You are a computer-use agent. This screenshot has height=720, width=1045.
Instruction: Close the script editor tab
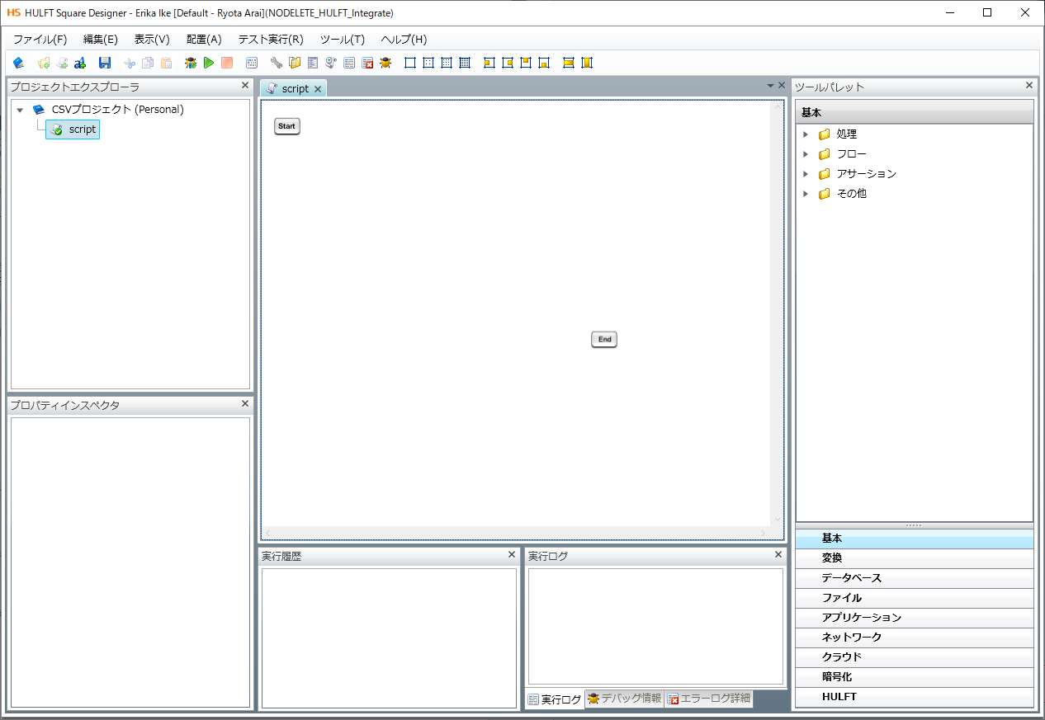coord(318,89)
